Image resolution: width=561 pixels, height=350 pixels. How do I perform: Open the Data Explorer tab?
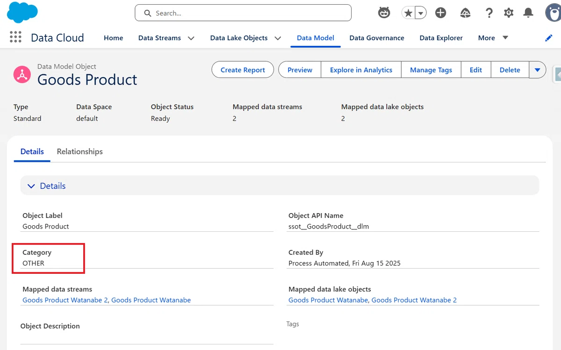pyautogui.click(x=441, y=38)
